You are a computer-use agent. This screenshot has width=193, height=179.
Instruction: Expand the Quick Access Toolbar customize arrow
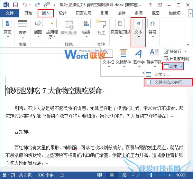click(x=54, y=5)
